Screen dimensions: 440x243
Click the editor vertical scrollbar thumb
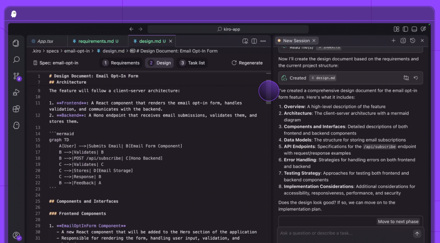tap(268, 91)
